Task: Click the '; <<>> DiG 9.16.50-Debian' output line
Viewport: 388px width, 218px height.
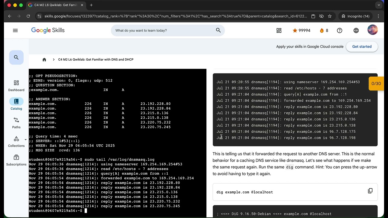Action: (x=274, y=214)
